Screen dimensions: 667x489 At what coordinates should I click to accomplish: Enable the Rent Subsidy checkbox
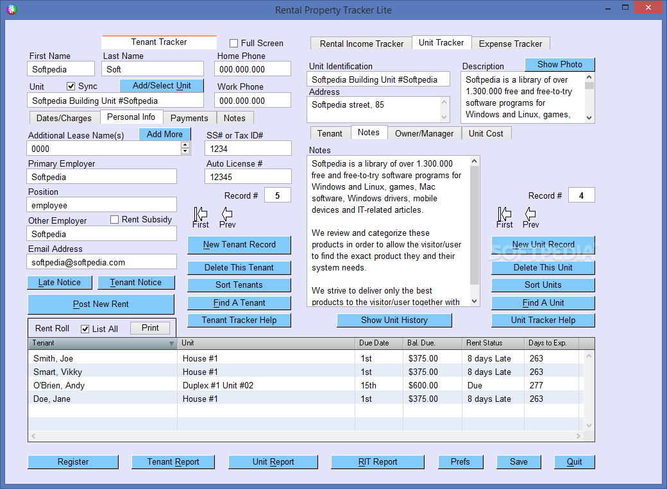[x=114, y=219]
